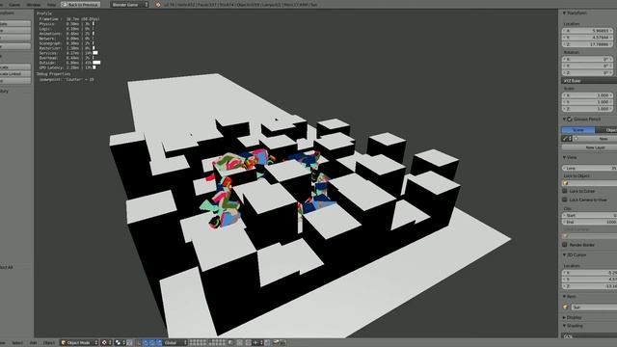Open viewport shading mode selector
This screenshot has height=347, width=617.
pyautogui.click(x=107, y=343)
